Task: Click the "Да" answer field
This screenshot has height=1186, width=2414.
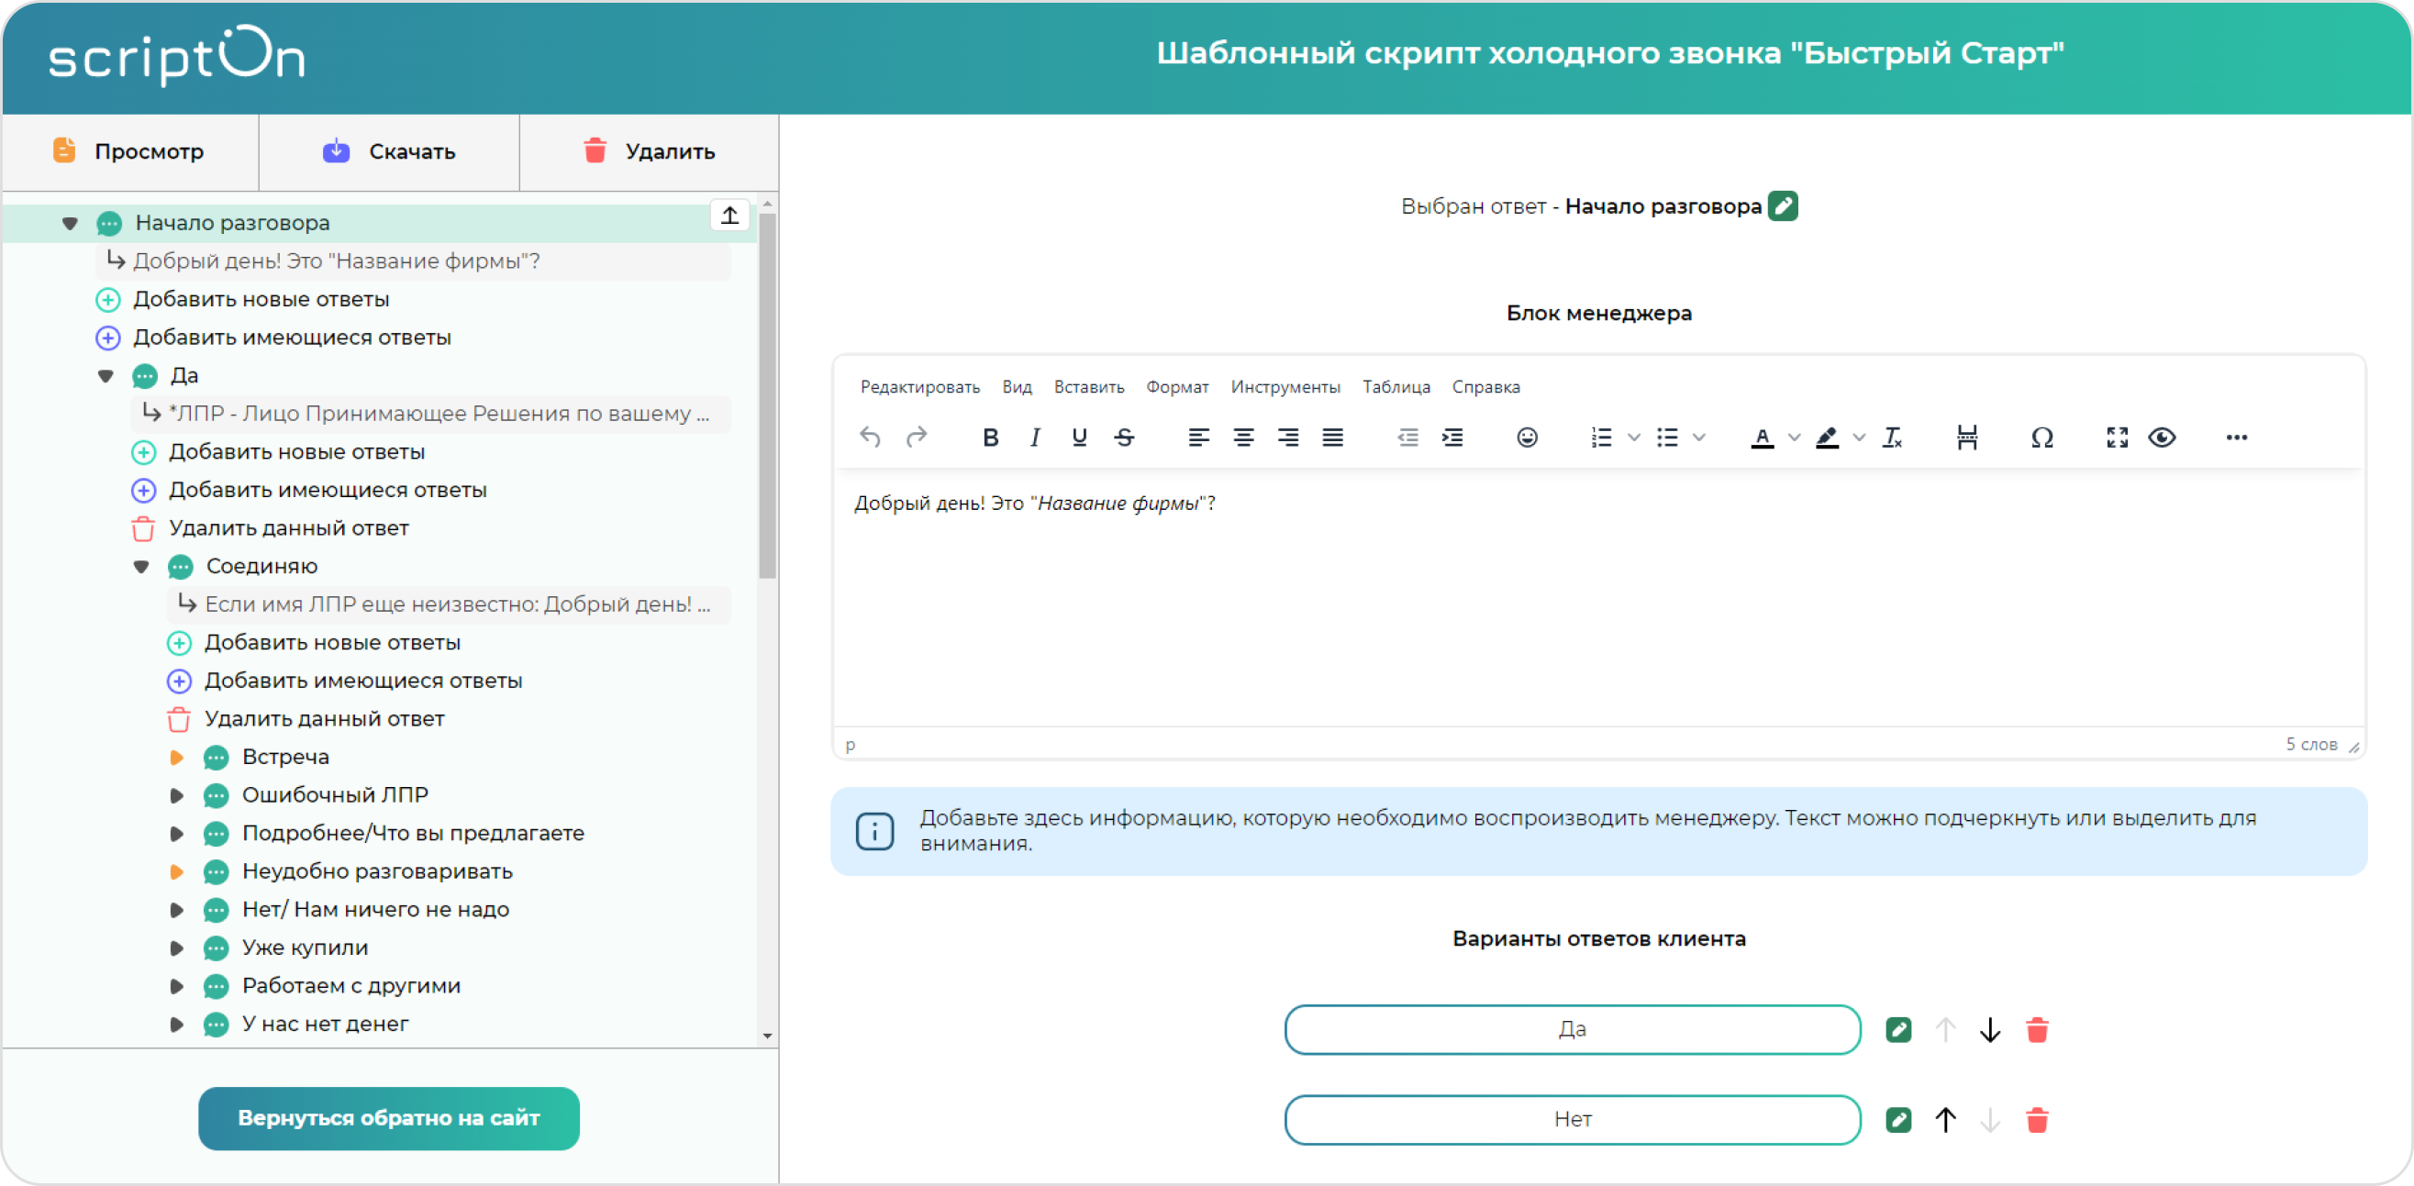Action: 1572,1029
